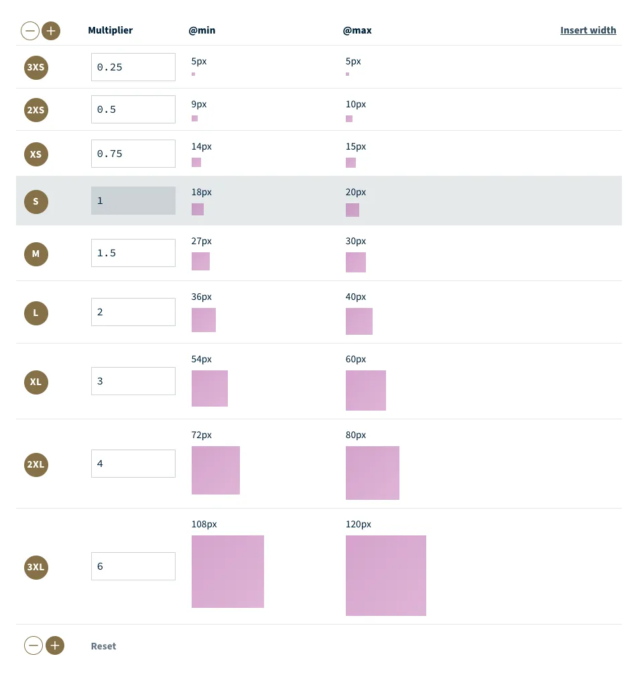Image resolution: width=638 pixels, height=681 pixels.
Task: Select the M size badge
Action: coord(36,254)
